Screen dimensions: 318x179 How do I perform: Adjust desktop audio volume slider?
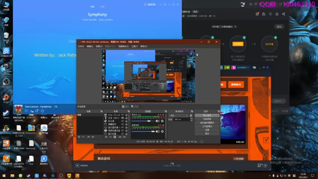coord(143,132)
